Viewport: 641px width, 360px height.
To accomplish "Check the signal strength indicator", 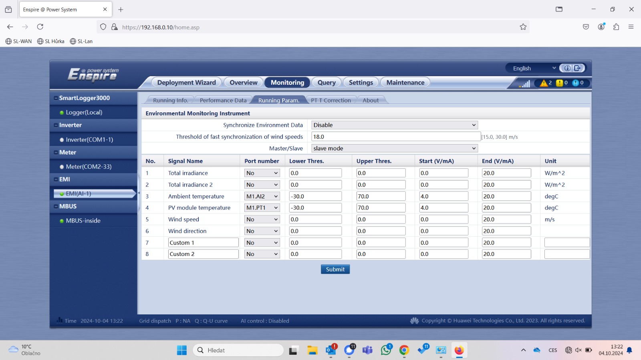I will coord(524,83).
